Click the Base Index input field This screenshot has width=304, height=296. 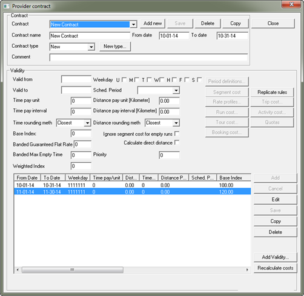81,133
